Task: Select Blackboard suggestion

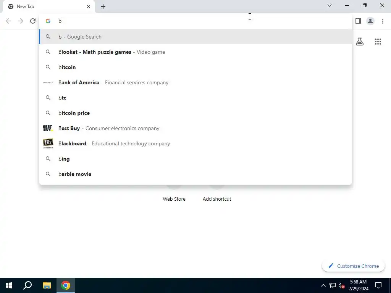Action: (195, 143)
